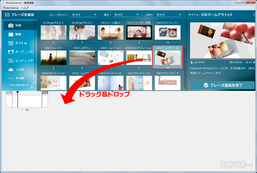Screen dimensions: 257x173
Task: Click the 120 BPM text
Action: click(x=199, y=62)
